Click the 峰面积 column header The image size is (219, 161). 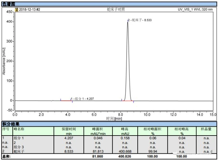(98, 131)
